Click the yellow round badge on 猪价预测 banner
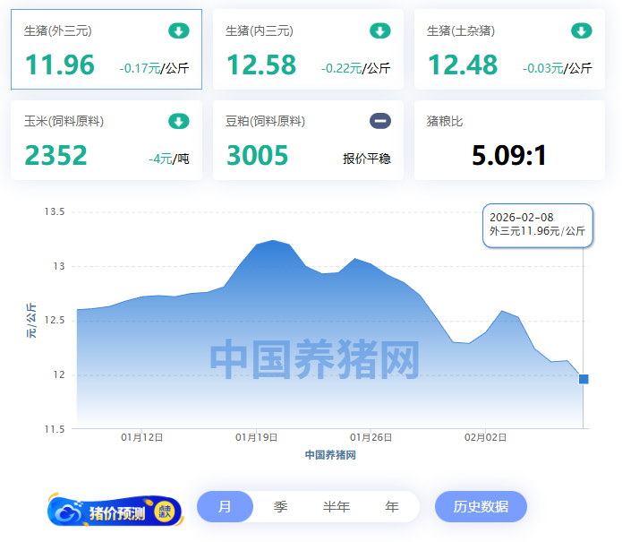622x542 pixels. [x=165, y=511]
